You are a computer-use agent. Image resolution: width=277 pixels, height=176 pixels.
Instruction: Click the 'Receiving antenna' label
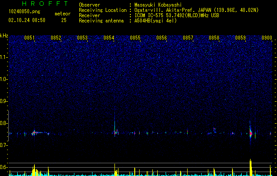click(101, 21)
